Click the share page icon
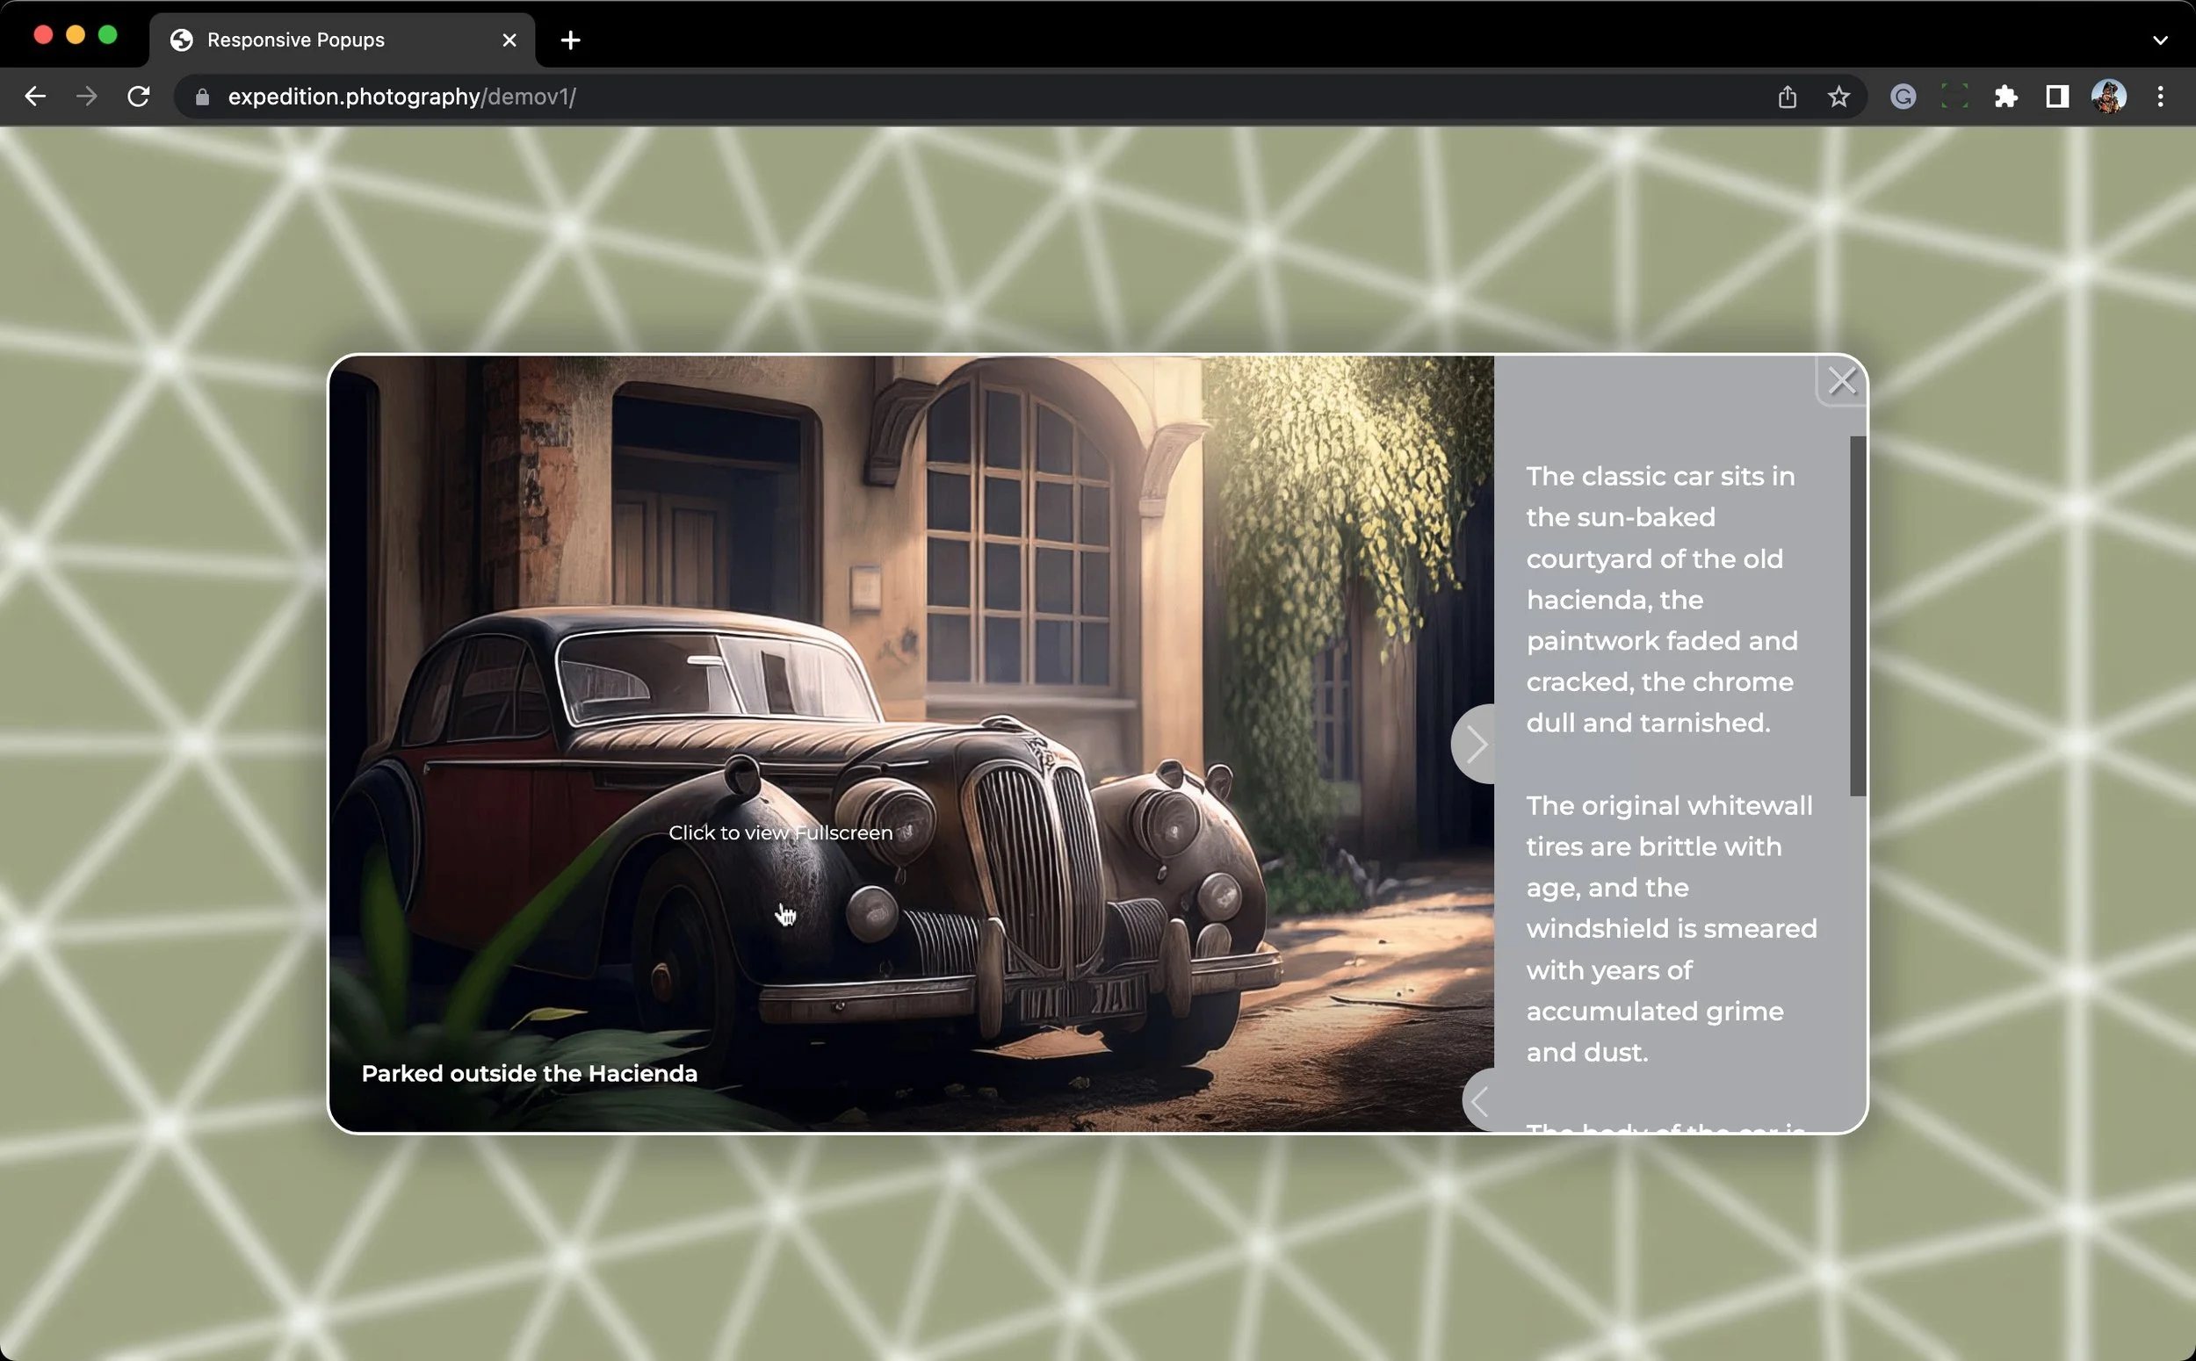 tap(1788, 97)
